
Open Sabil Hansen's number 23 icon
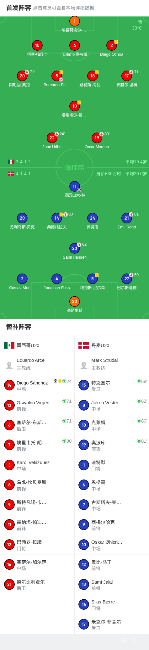tap(74, 248)
